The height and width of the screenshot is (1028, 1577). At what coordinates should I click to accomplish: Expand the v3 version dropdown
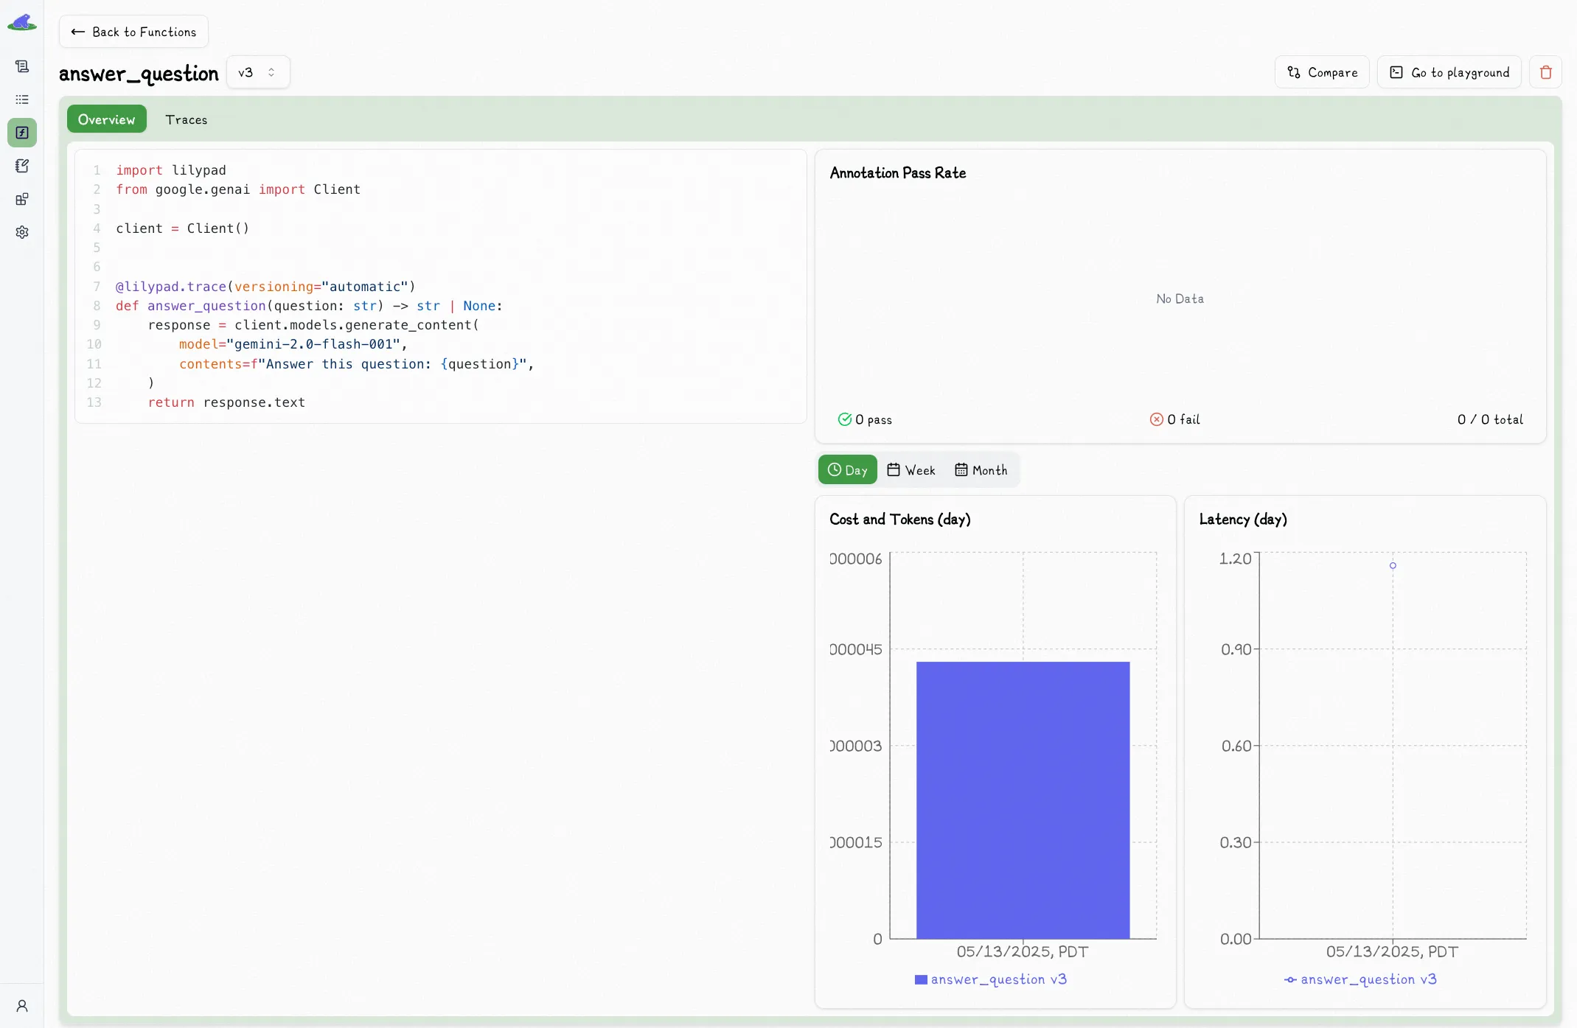click(257, 71)
